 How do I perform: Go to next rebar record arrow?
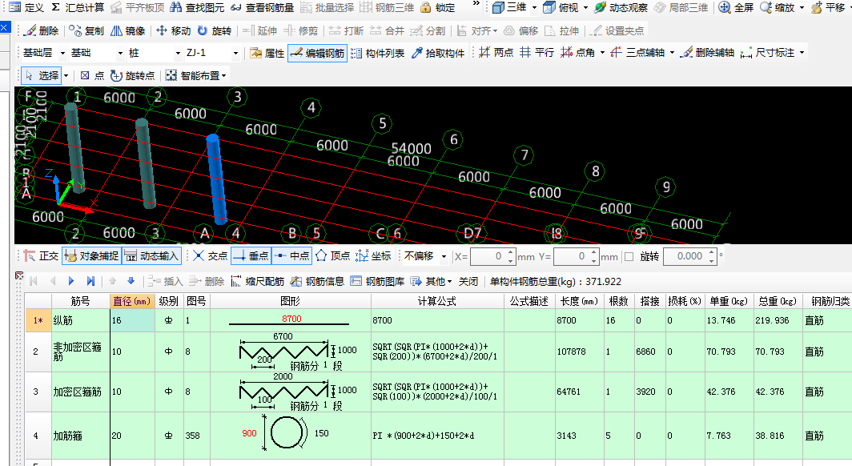click(x=71, y=281)
